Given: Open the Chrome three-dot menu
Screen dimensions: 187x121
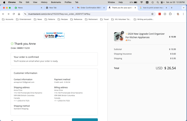Looking at the screenshot, I should pyautogui.click(x=183, y=14).
